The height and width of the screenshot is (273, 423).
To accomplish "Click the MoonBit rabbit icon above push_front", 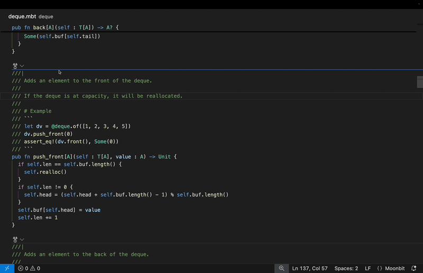I will [x=15, y=66].
